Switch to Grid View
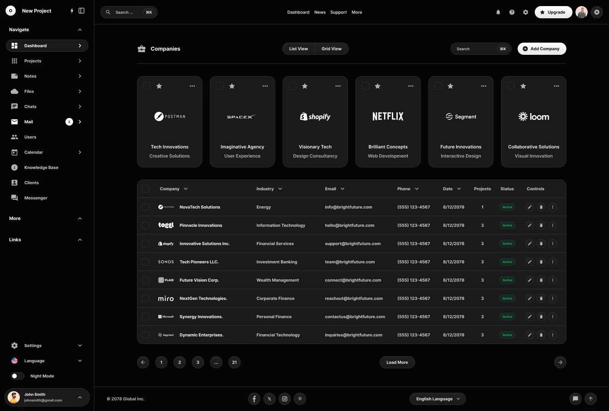609x411 pixels. (x=332, y=49)
